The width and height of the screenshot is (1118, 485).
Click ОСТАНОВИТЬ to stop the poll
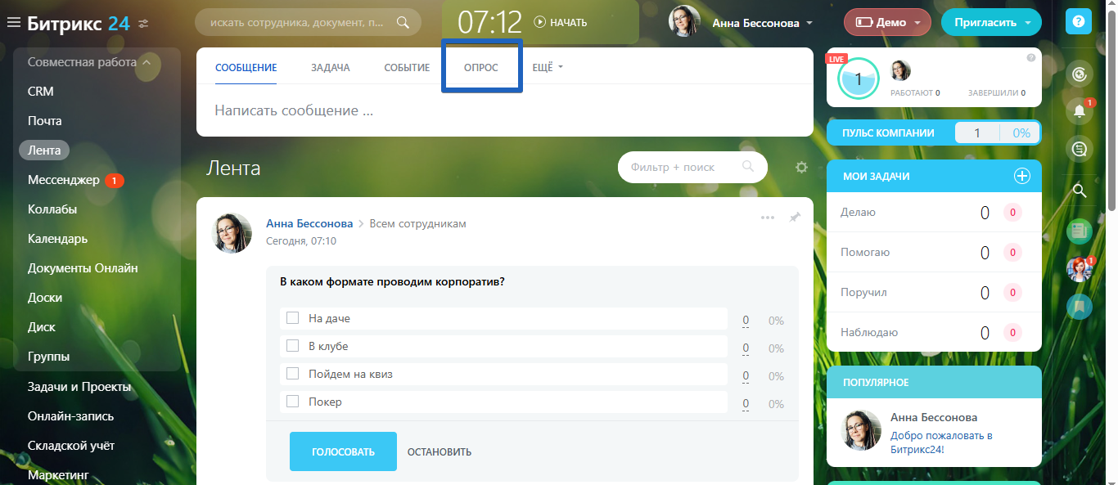coord(440,451)
